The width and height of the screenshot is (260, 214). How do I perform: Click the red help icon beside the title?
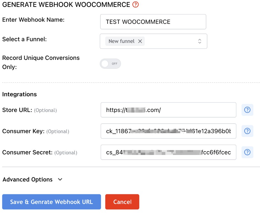[x=135, y=4]
